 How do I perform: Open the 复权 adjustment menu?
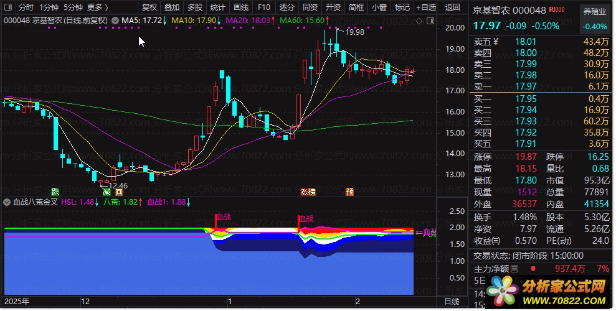(x=149, y=7)
